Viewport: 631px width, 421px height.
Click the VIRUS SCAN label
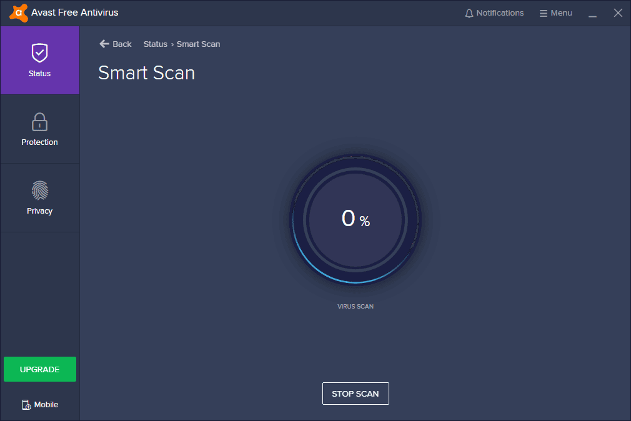point(355,307)
